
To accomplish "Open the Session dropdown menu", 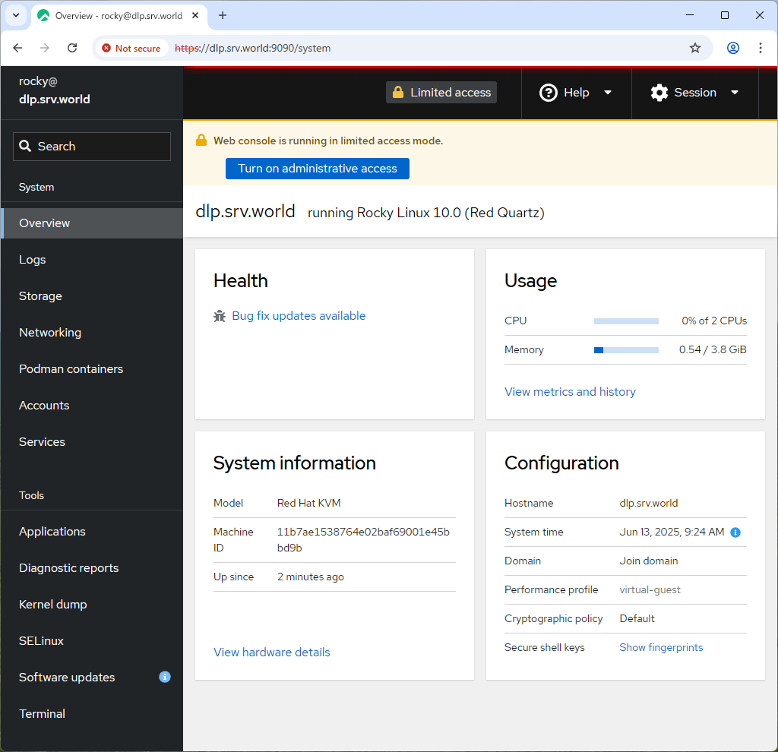I will (694, 92).
